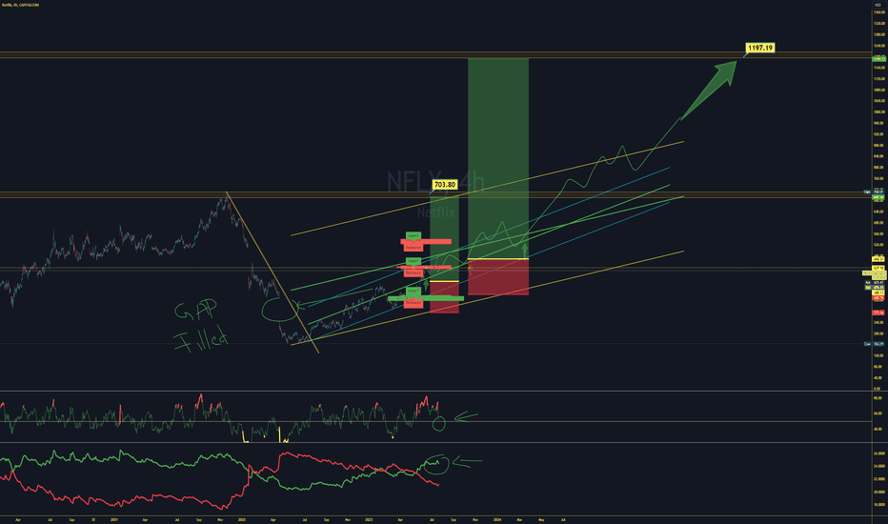Click the 1000.00 price scale label
Screen dimensions: 888x524
878,111
